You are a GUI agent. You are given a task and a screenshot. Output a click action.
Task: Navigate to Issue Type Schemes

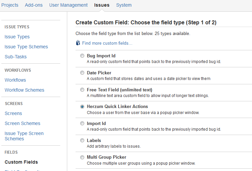26,47
